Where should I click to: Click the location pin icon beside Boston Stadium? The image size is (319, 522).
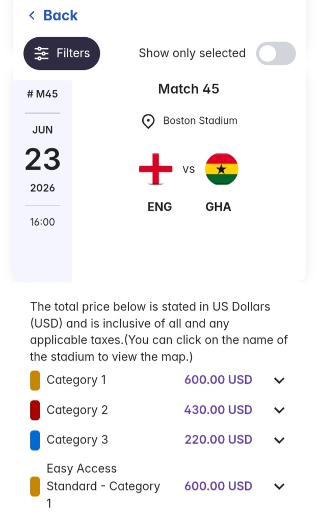148,121
